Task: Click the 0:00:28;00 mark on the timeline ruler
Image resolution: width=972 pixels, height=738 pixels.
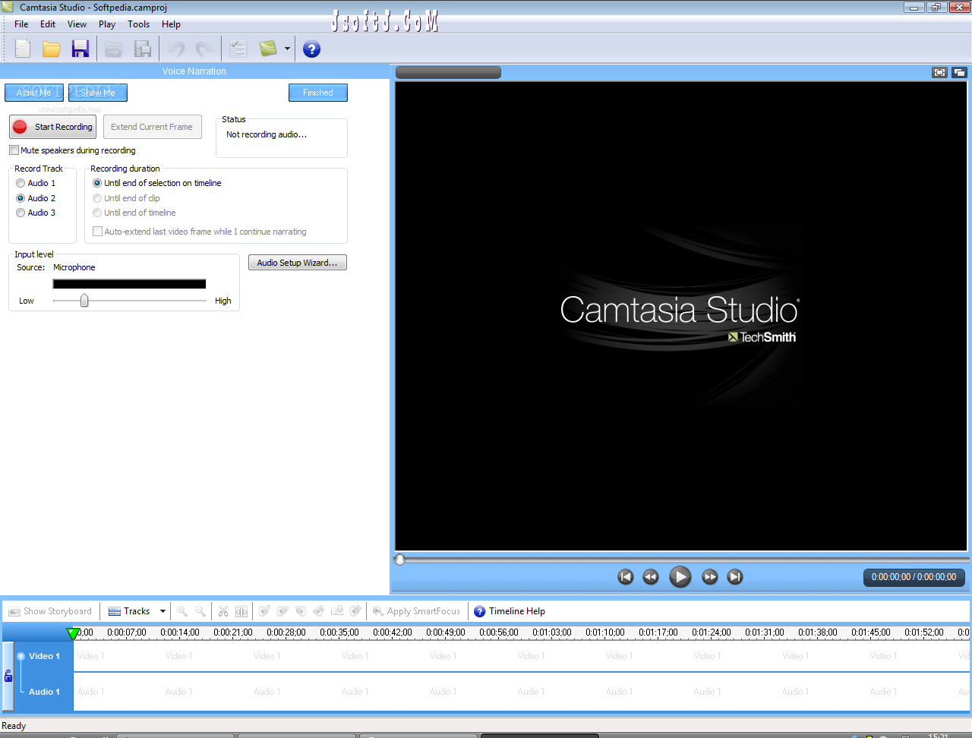Action: 286,632
